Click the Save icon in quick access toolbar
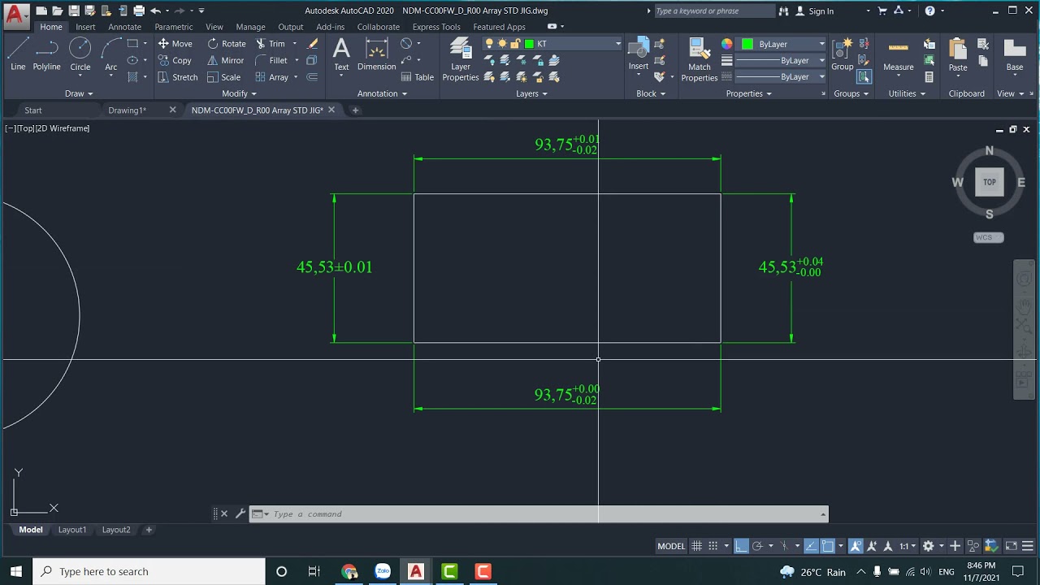Screen dimensions: 1040x585 [x=74, y=11]
